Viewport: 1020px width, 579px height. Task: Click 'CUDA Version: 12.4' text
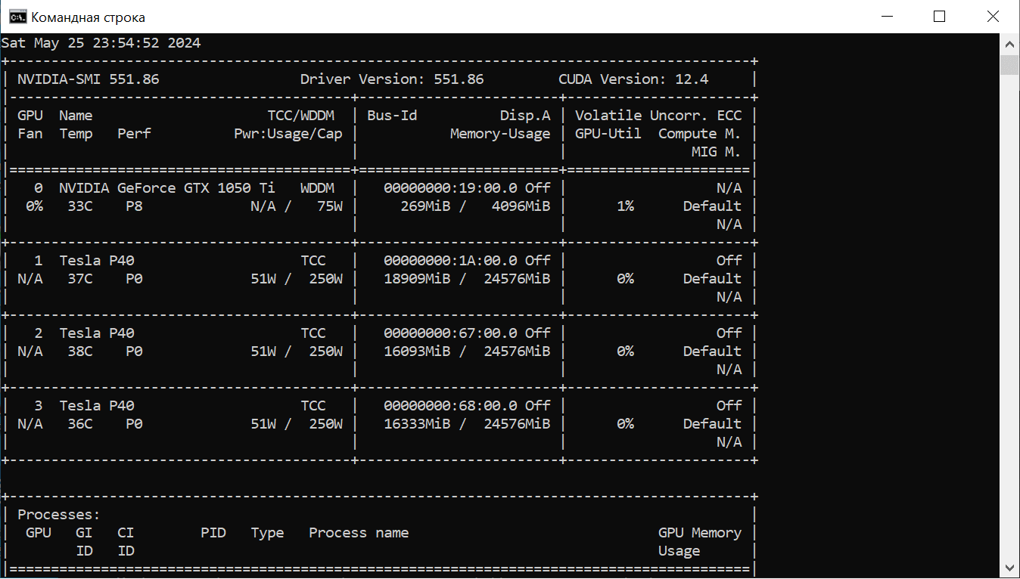pos(633,79)
